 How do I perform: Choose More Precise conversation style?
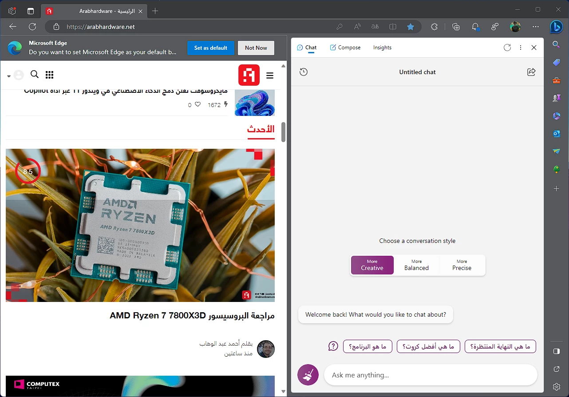(x=462, y=265)
